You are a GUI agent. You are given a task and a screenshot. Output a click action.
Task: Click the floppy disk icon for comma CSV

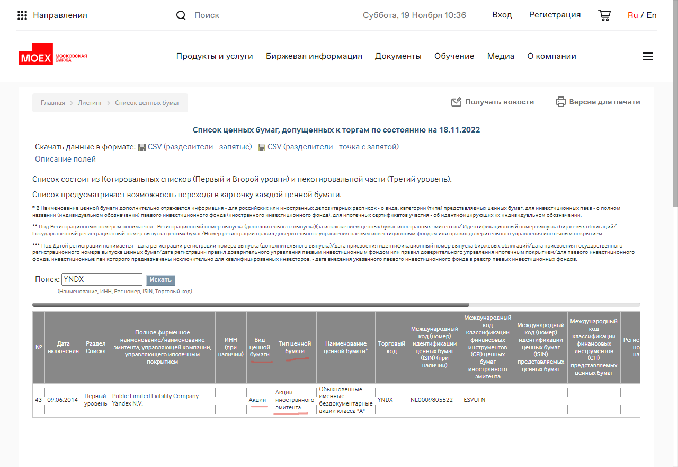(142, 147)
